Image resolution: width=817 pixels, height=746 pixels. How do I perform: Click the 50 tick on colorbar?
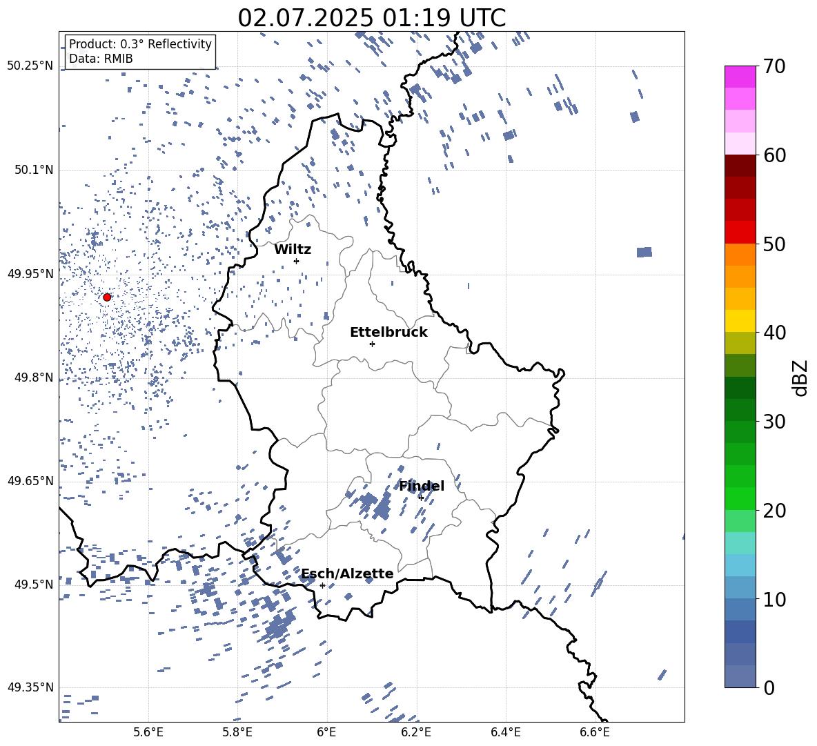click(774, 244)
